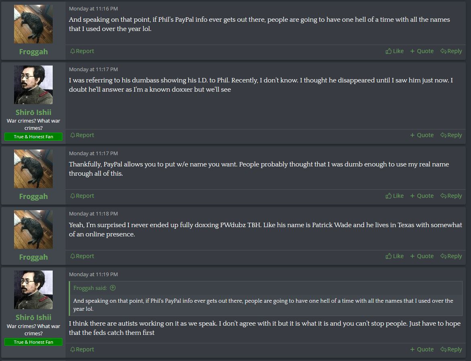
Task: Reply to Froggah's 11:16 PM post
Action: [451, 51]
